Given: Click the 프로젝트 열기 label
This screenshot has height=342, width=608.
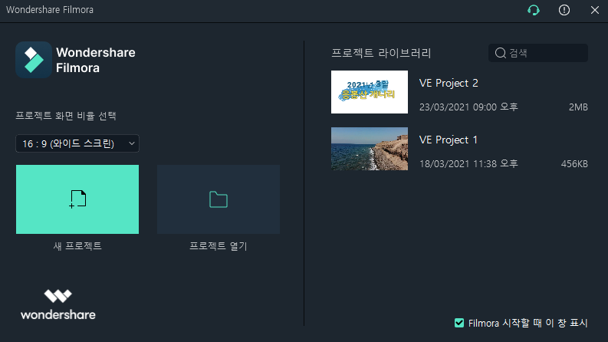Looking at the screenshot, I should point(219,246).
